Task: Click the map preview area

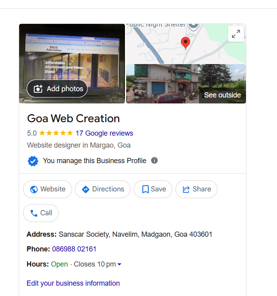Action: click(186, 44)
